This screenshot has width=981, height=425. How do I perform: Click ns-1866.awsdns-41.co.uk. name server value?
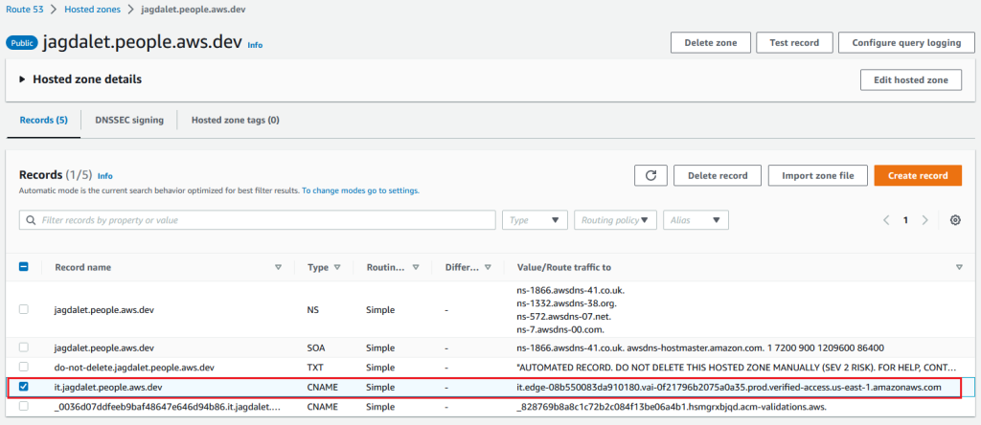click(x=571, y=291)
